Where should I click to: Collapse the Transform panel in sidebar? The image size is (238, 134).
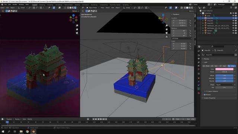(x=176, y=14)
